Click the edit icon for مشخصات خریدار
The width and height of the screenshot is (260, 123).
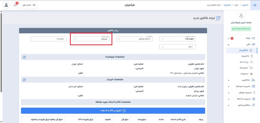(x=24, y=80)
